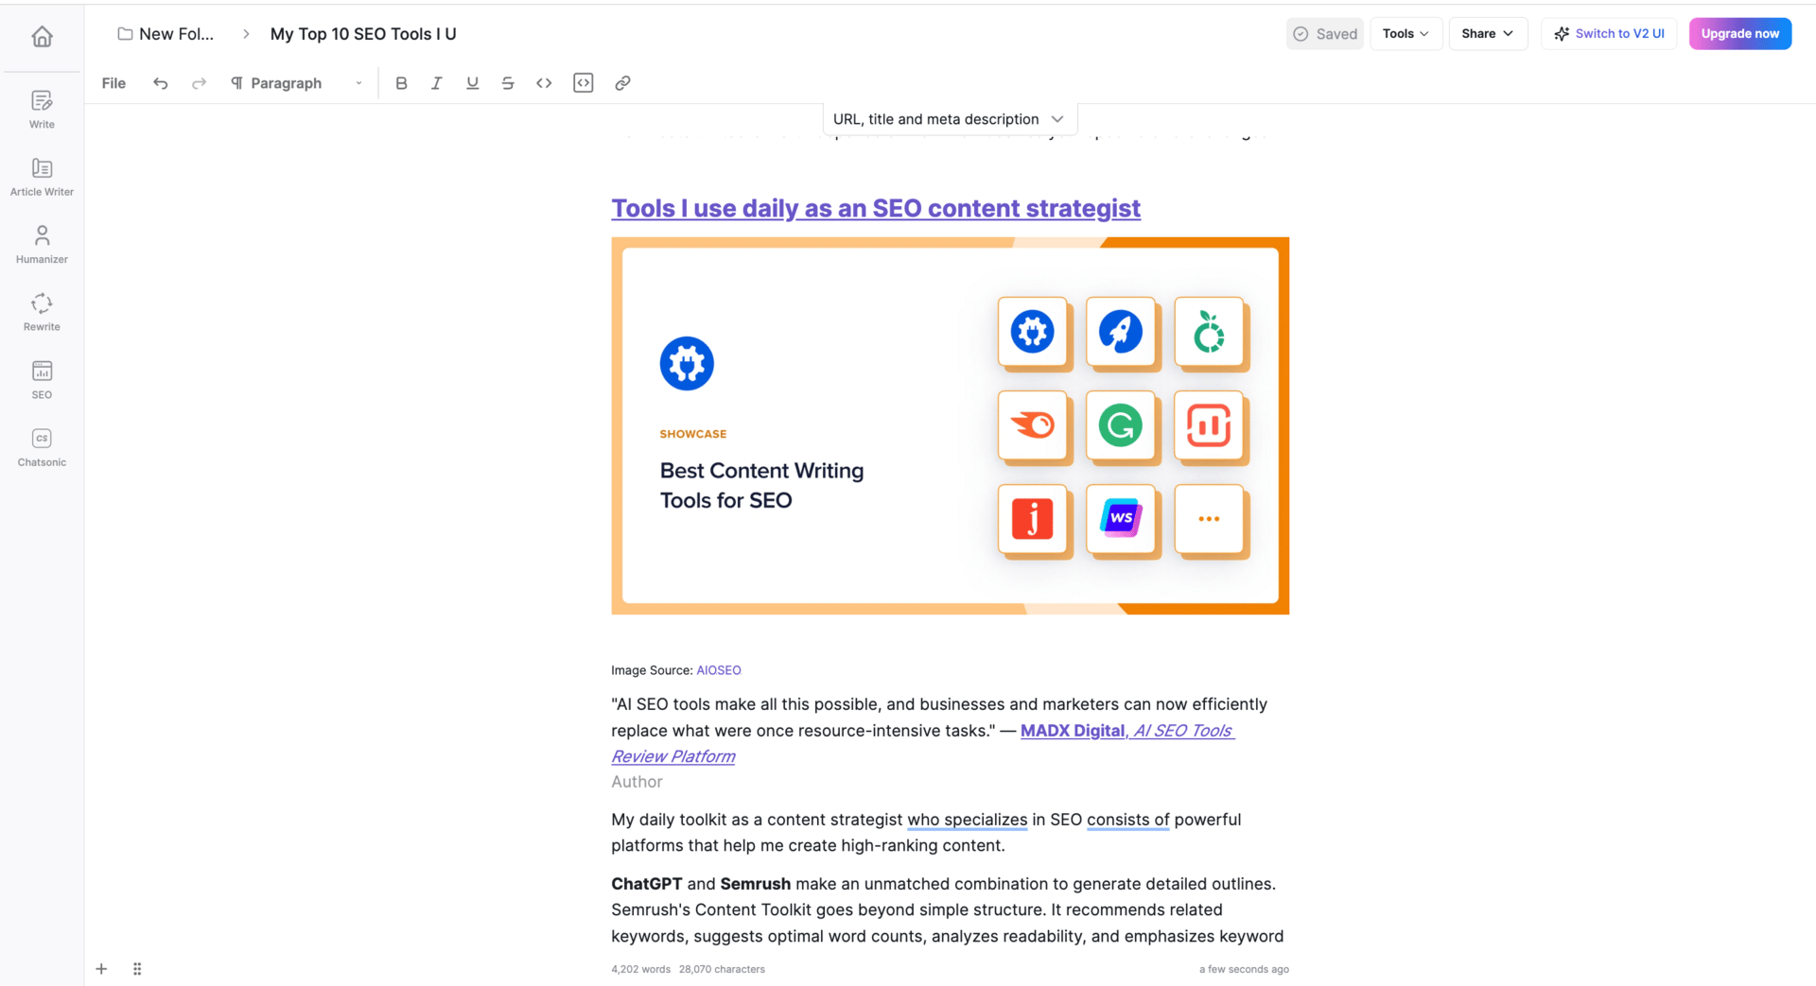This screenshot has height=986, width=1816.
Task: Click the AIOSEO image source link
Action: tap(719, 670)
